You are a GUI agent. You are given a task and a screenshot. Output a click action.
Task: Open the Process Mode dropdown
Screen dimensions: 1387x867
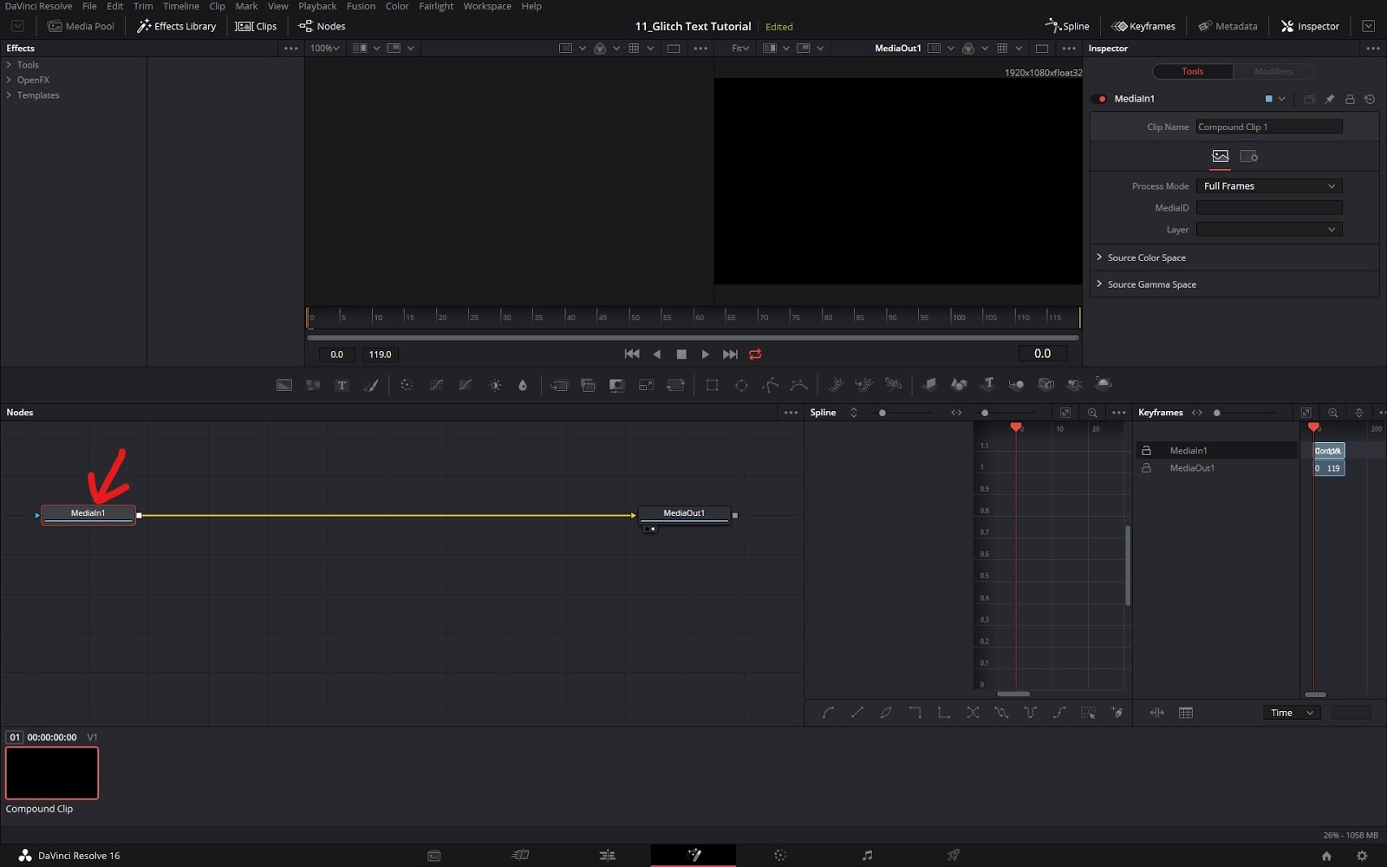1269,186
